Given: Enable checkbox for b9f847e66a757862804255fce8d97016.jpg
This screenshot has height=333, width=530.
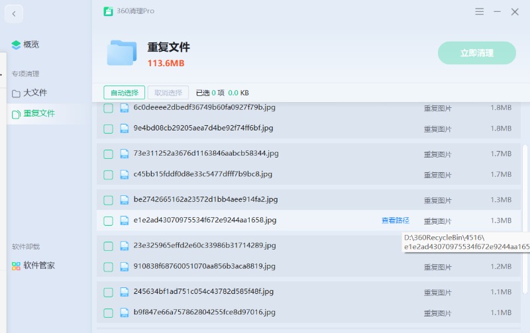Looking at the screenshot, I should point(108,312).
